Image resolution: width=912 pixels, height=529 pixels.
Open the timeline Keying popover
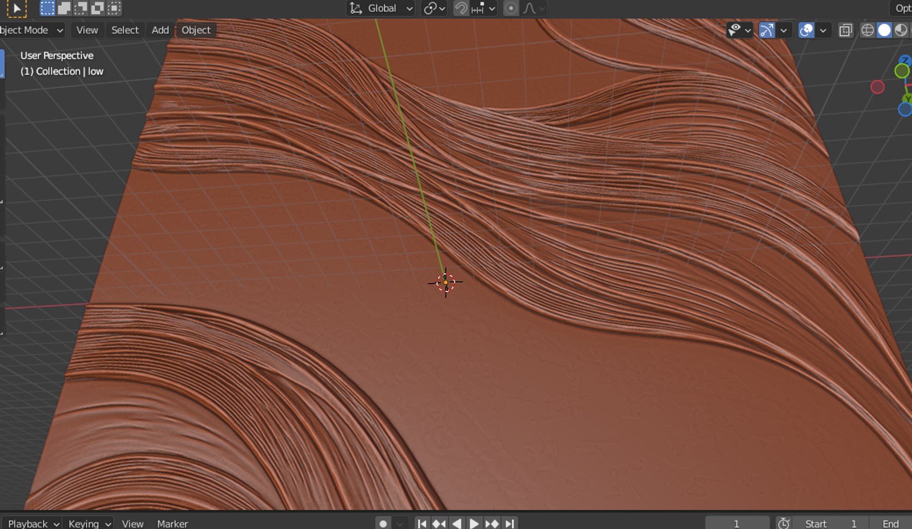point(89,523)
